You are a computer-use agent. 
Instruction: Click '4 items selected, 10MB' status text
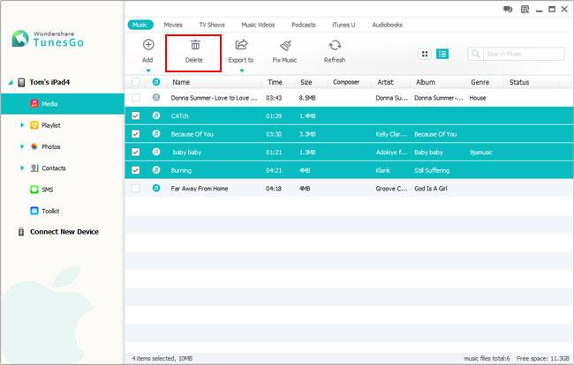click(162, 359)
